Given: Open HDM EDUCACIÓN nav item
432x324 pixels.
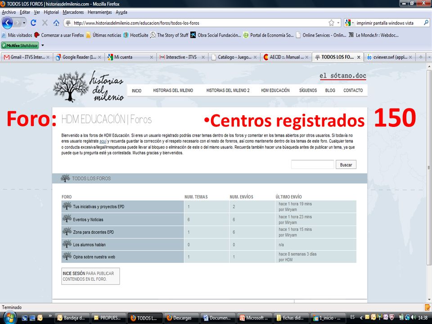Looking at the screenshot, I should click(x=275, y=90).
